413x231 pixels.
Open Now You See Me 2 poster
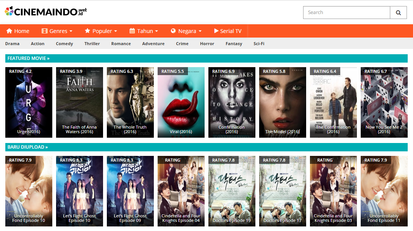click(x=384, y=102)
